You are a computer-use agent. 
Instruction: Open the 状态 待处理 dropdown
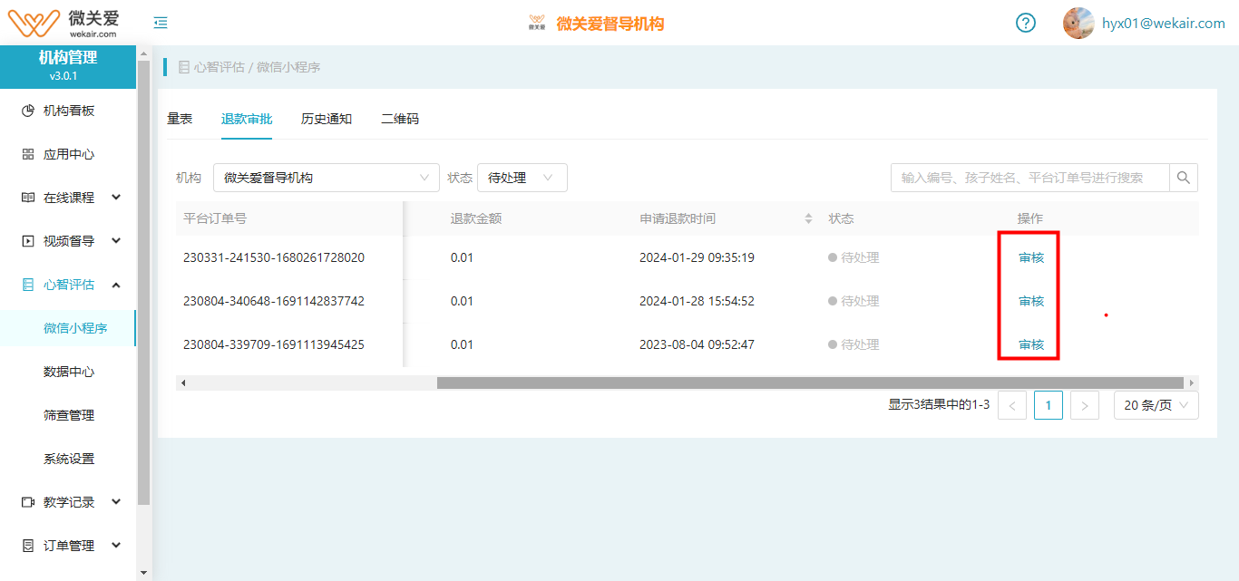tap(522, 178)
